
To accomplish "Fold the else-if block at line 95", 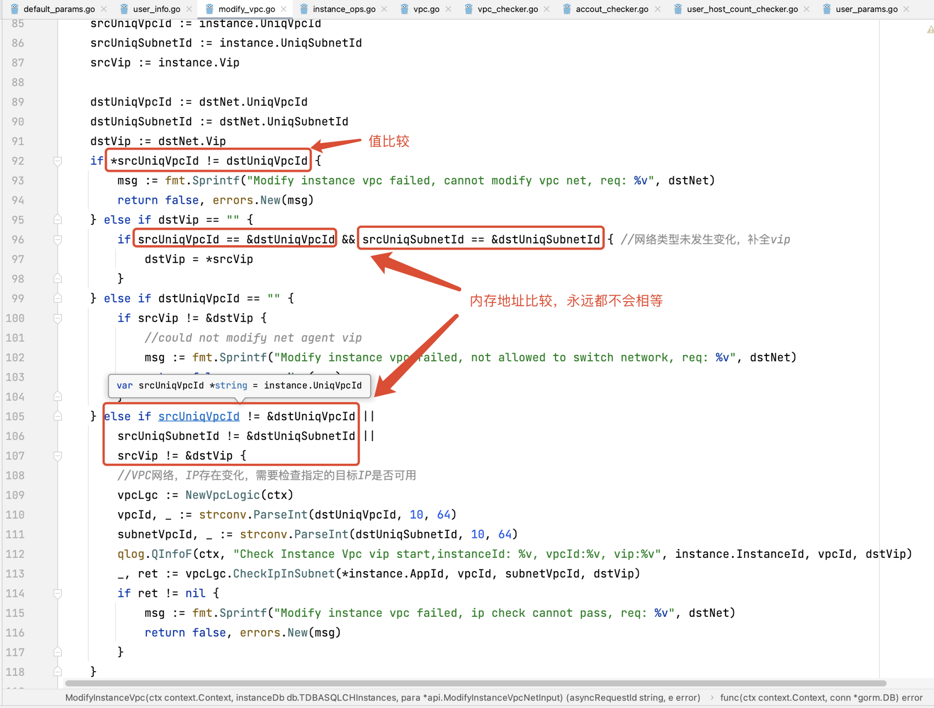I will point(58,220).
